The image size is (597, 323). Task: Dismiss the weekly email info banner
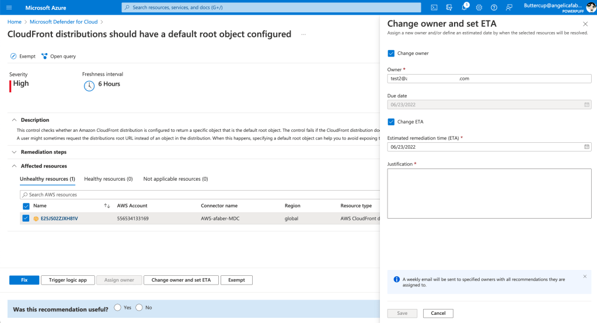coord(585,276)
